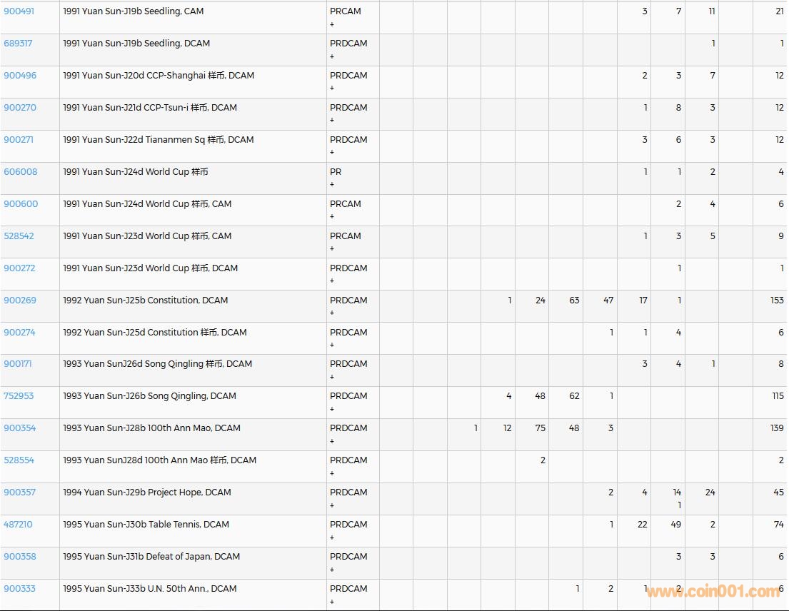Expand plus sign in 1991 J19b Seedling CAM row

(332, 24)
